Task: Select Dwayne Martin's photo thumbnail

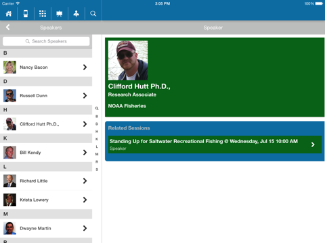Action: 9,228
